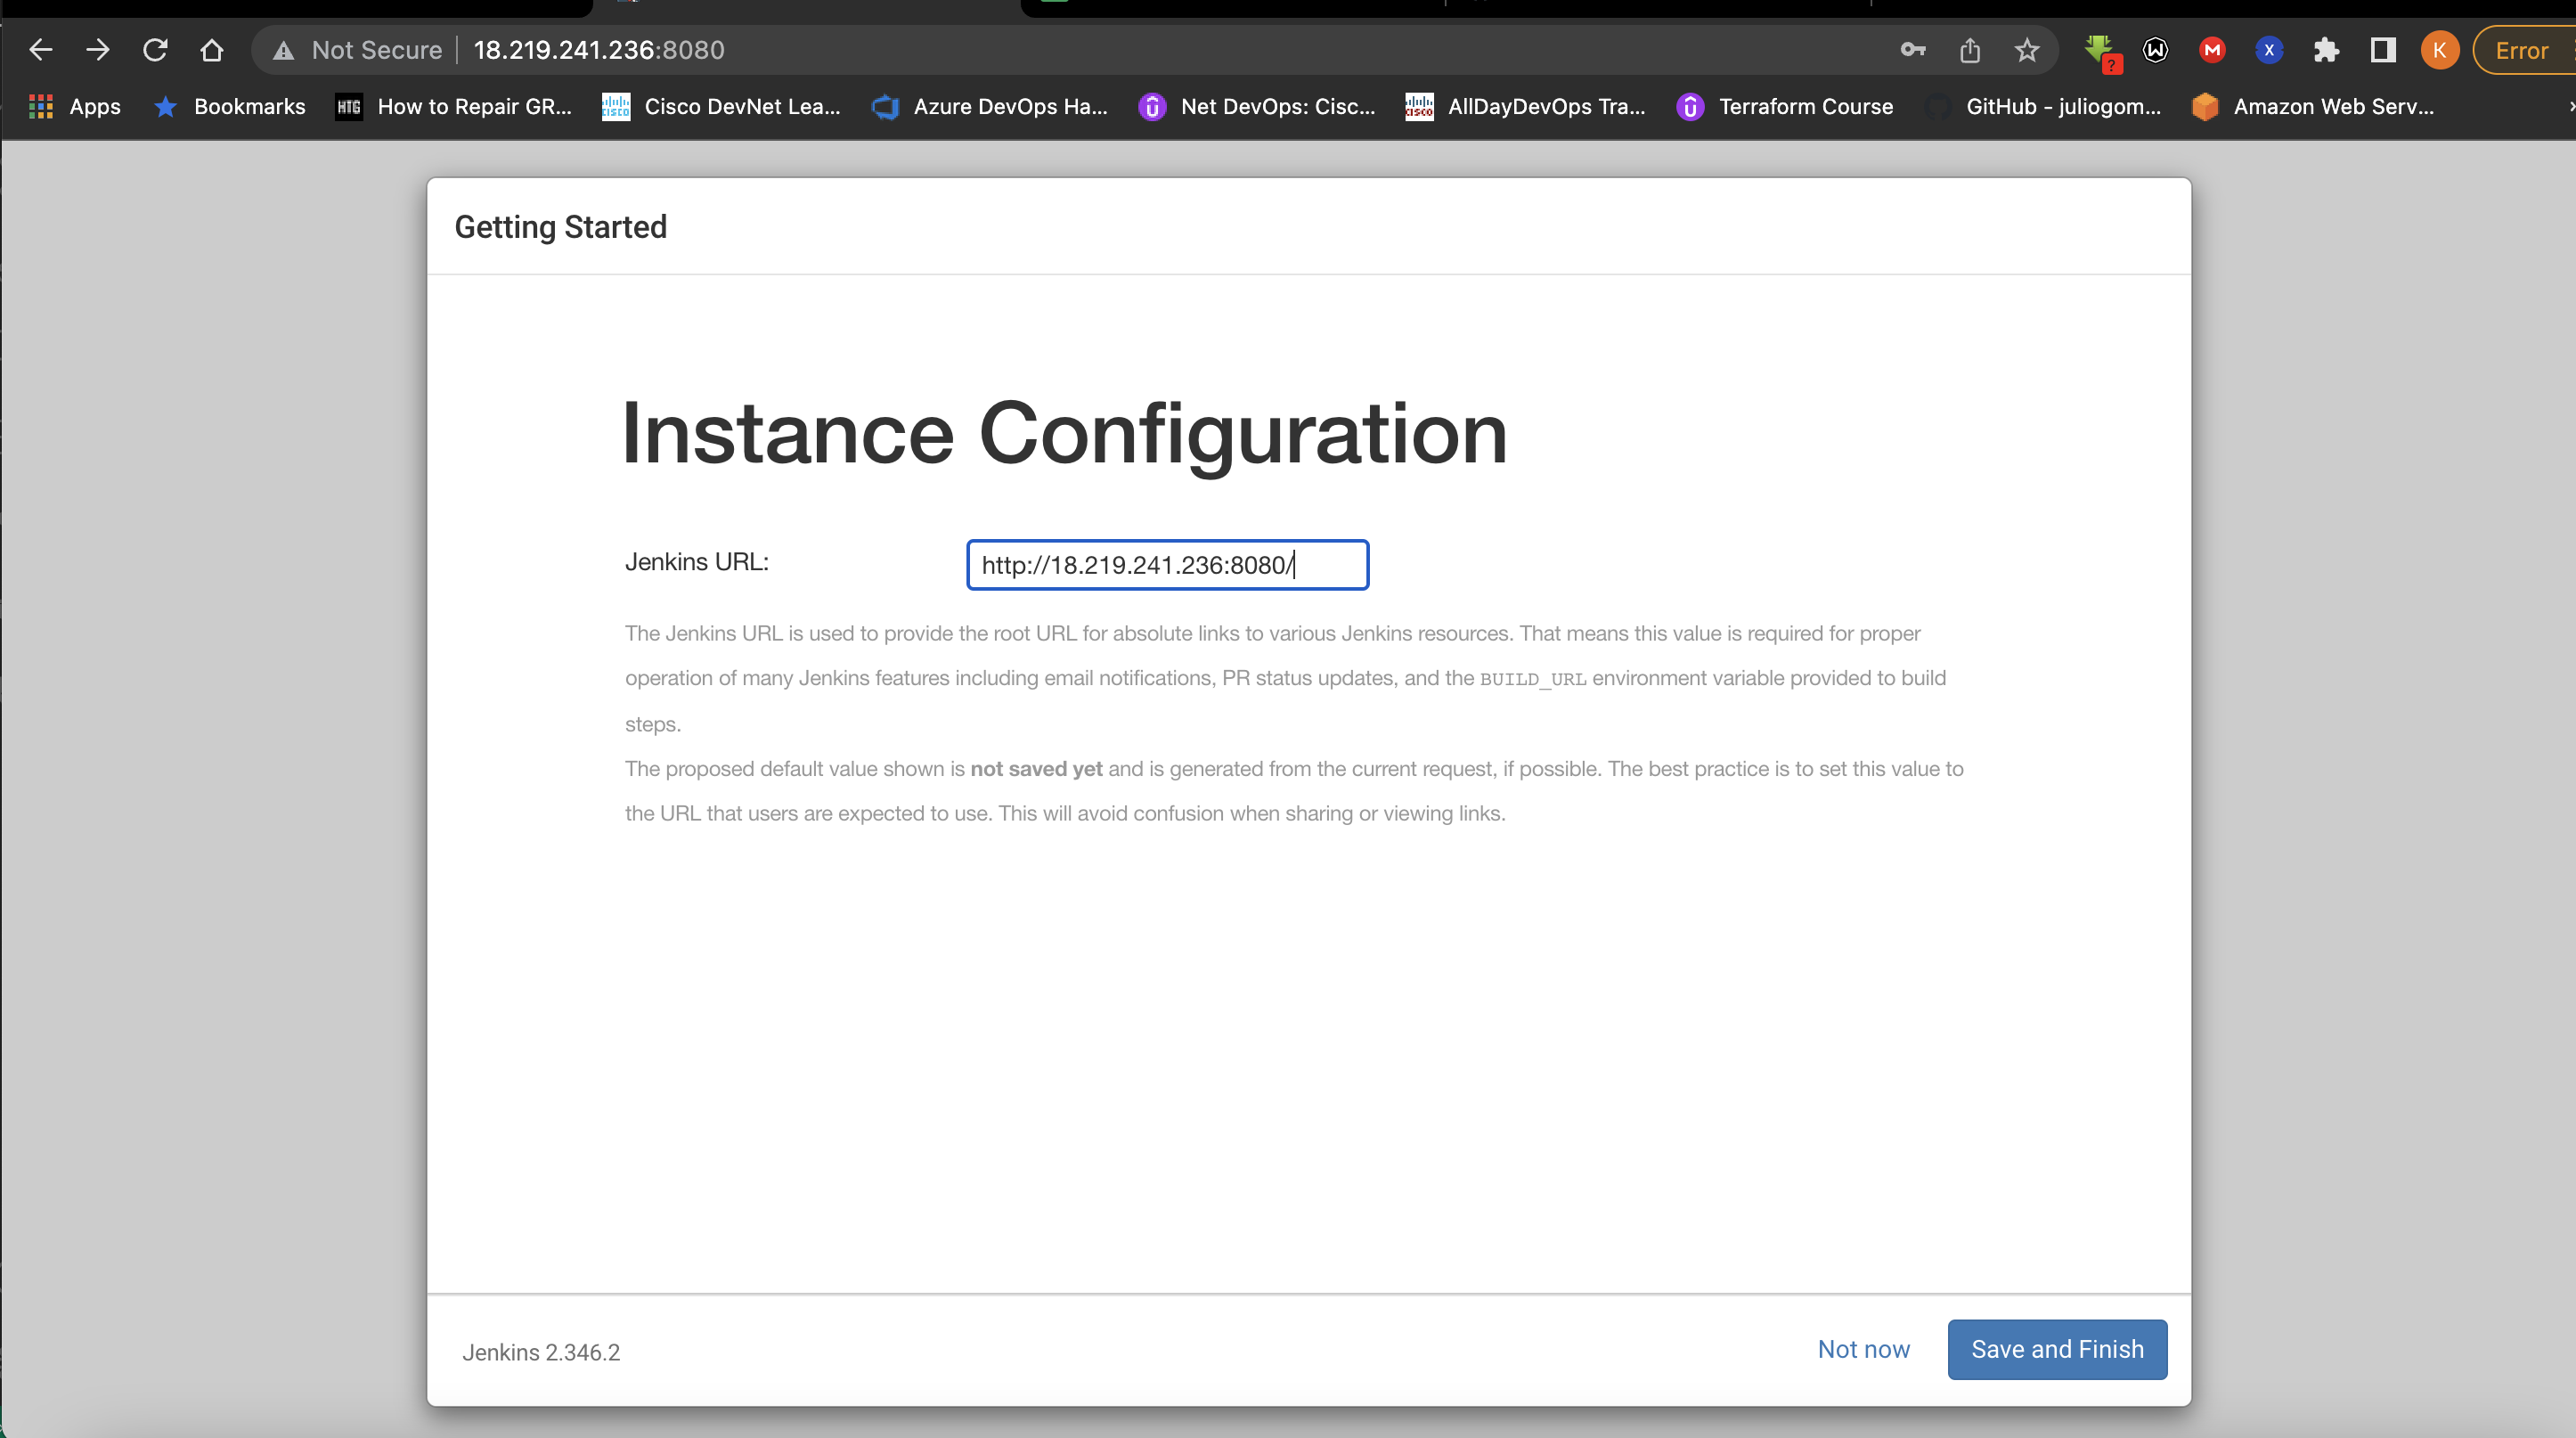Click the K profile avatar
The height and width of the screenshot is (1438, 2576).
2439,49
